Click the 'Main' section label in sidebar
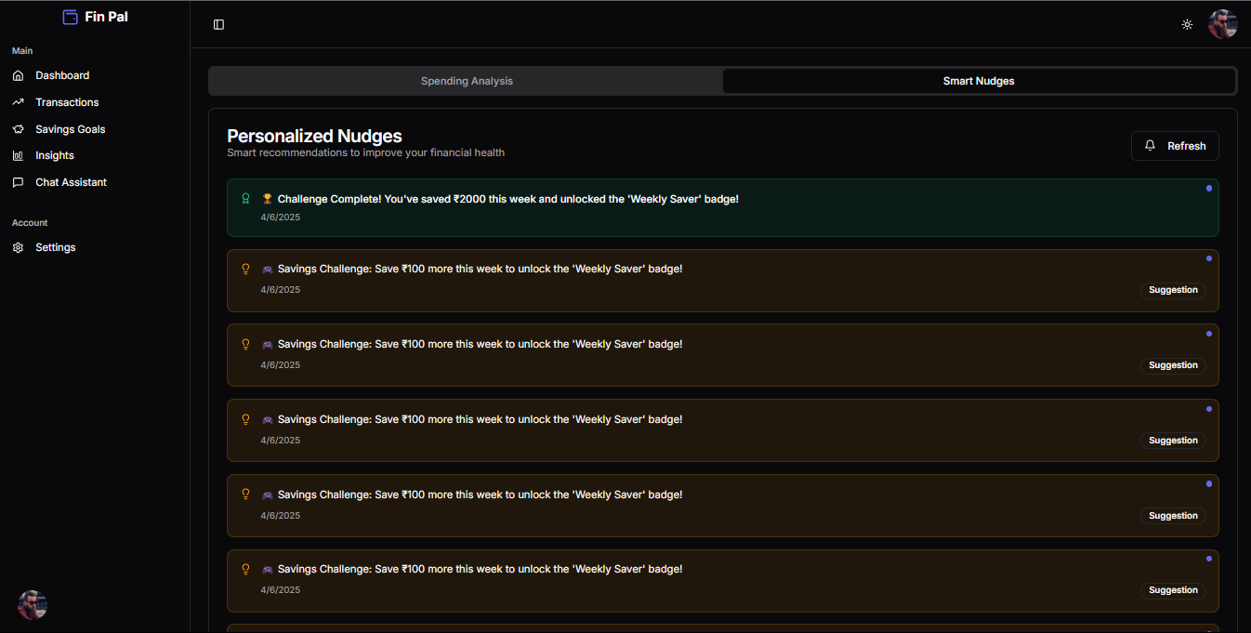 [22, 51]
